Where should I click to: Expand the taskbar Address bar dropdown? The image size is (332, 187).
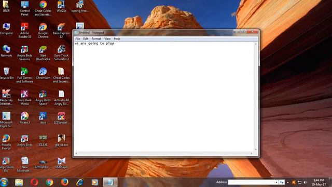(x=276, y=182)
